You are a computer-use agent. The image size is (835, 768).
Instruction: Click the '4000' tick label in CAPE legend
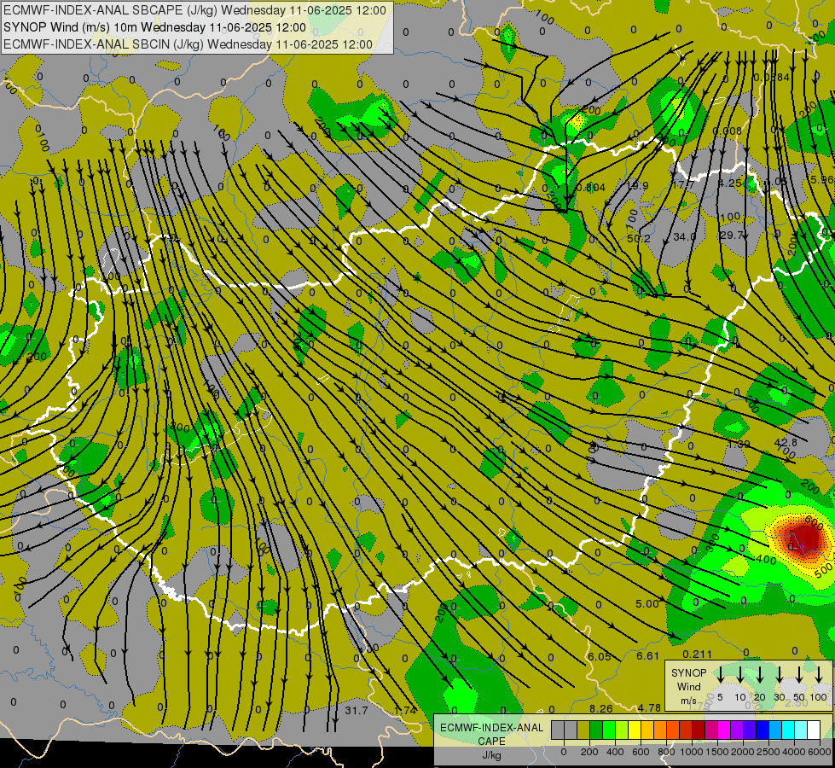tap(794, 752)
